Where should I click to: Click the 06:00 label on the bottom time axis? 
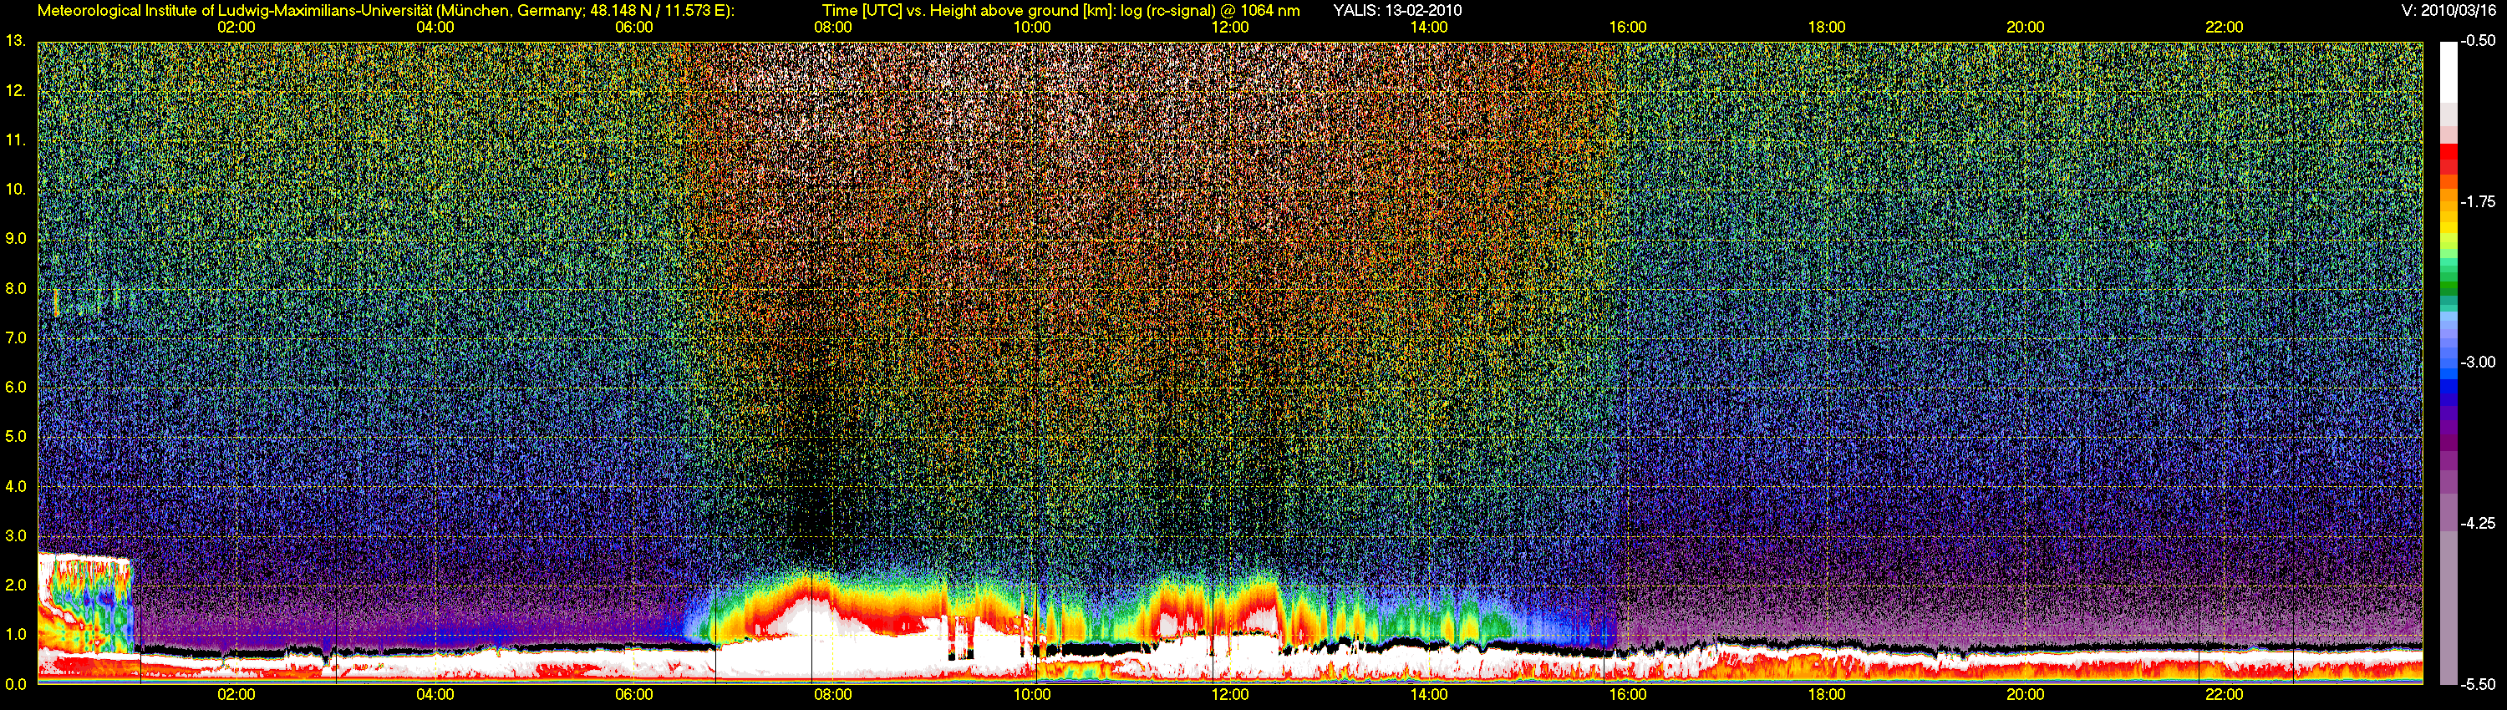633,694
